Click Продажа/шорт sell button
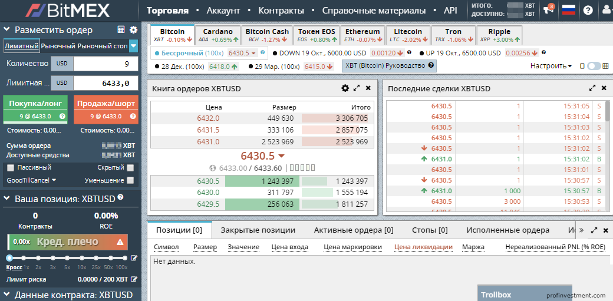613x301 pixels. [x=106, y=109]
